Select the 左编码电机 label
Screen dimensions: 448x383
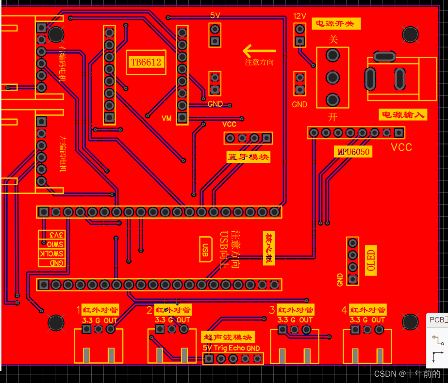pyautogui.click(x=63, y=154)
